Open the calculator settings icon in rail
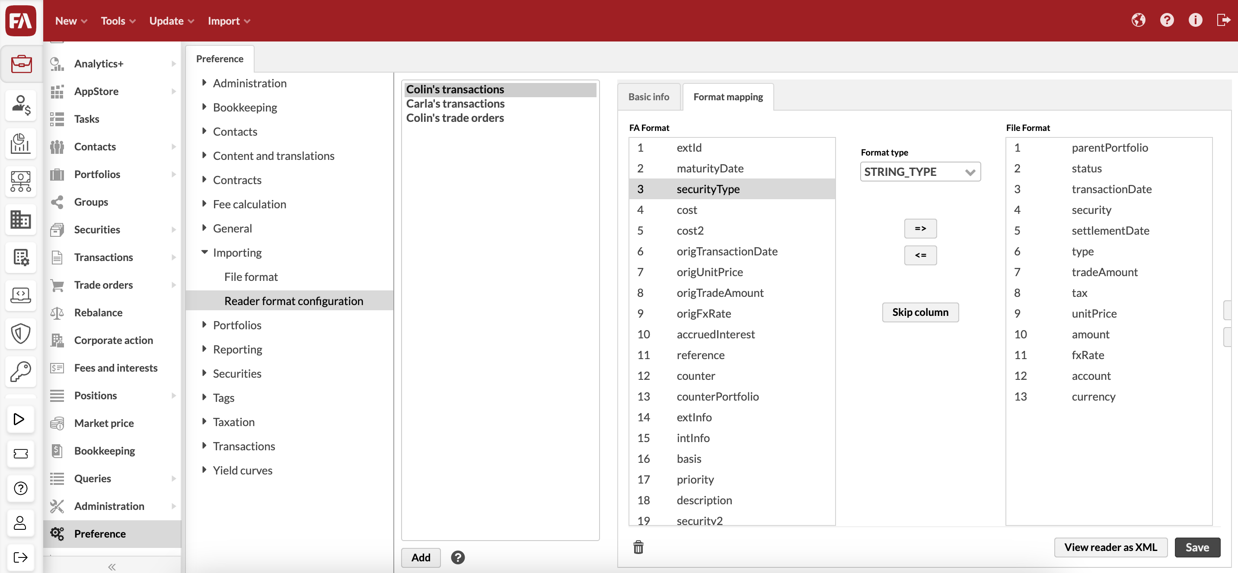This screenshot has width=1238, height=573. (21, 258)
